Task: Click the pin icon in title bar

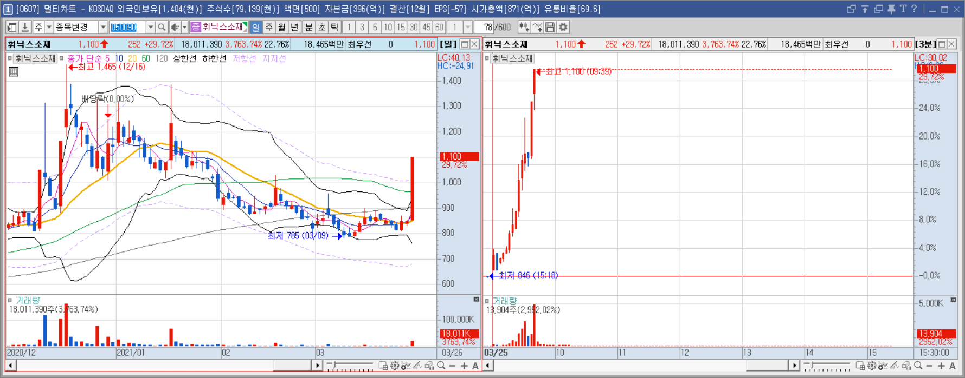Action: point(891,9)
